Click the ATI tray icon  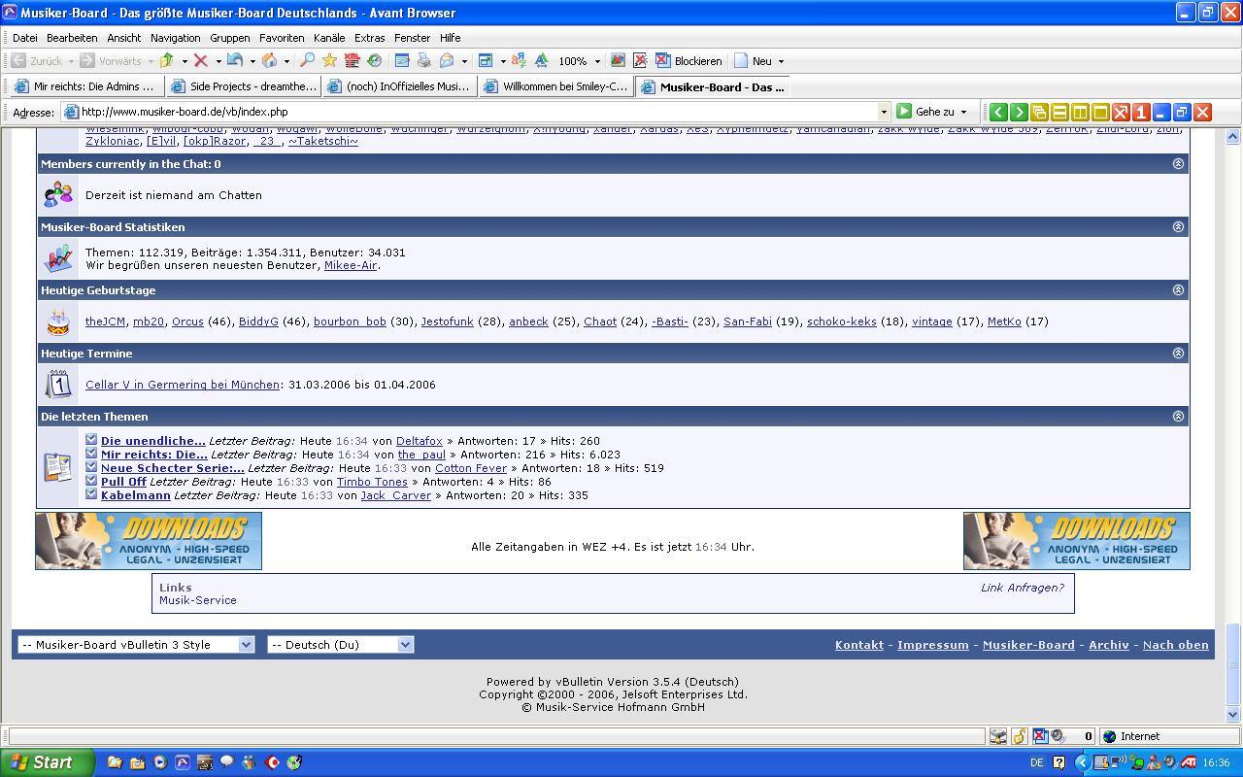point(1187,762)
